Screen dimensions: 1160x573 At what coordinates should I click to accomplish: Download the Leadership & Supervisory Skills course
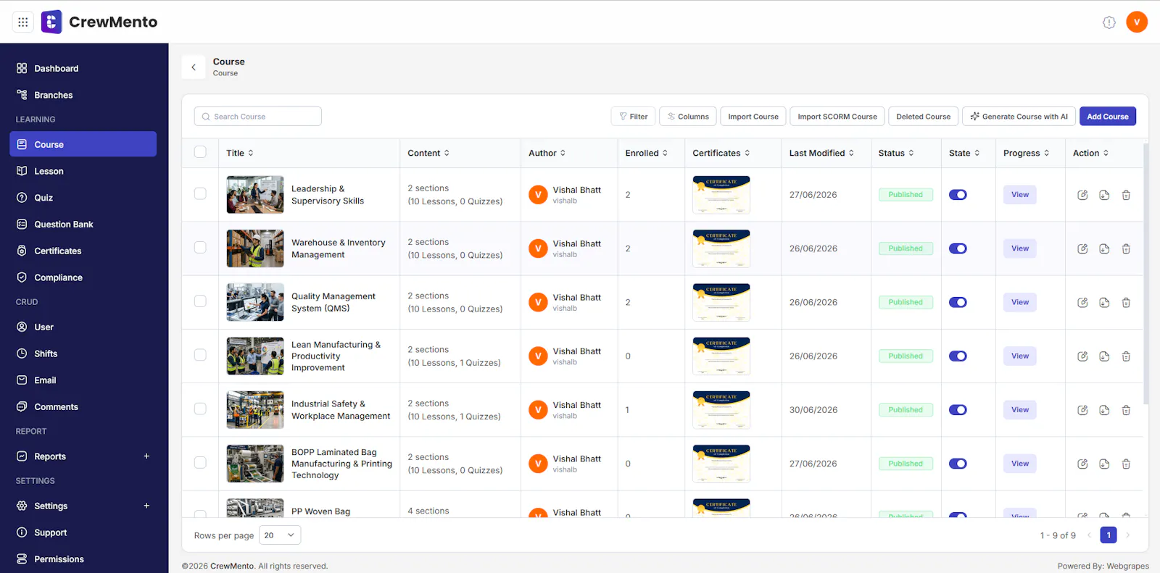1104,195
